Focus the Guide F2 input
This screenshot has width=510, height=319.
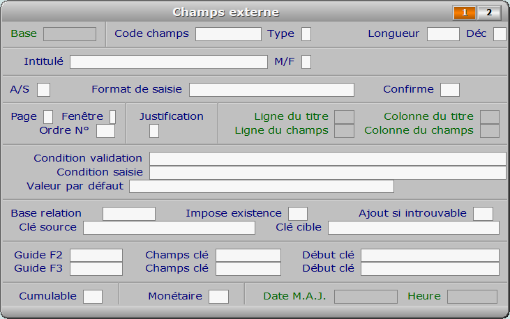[x=96, y=256]
